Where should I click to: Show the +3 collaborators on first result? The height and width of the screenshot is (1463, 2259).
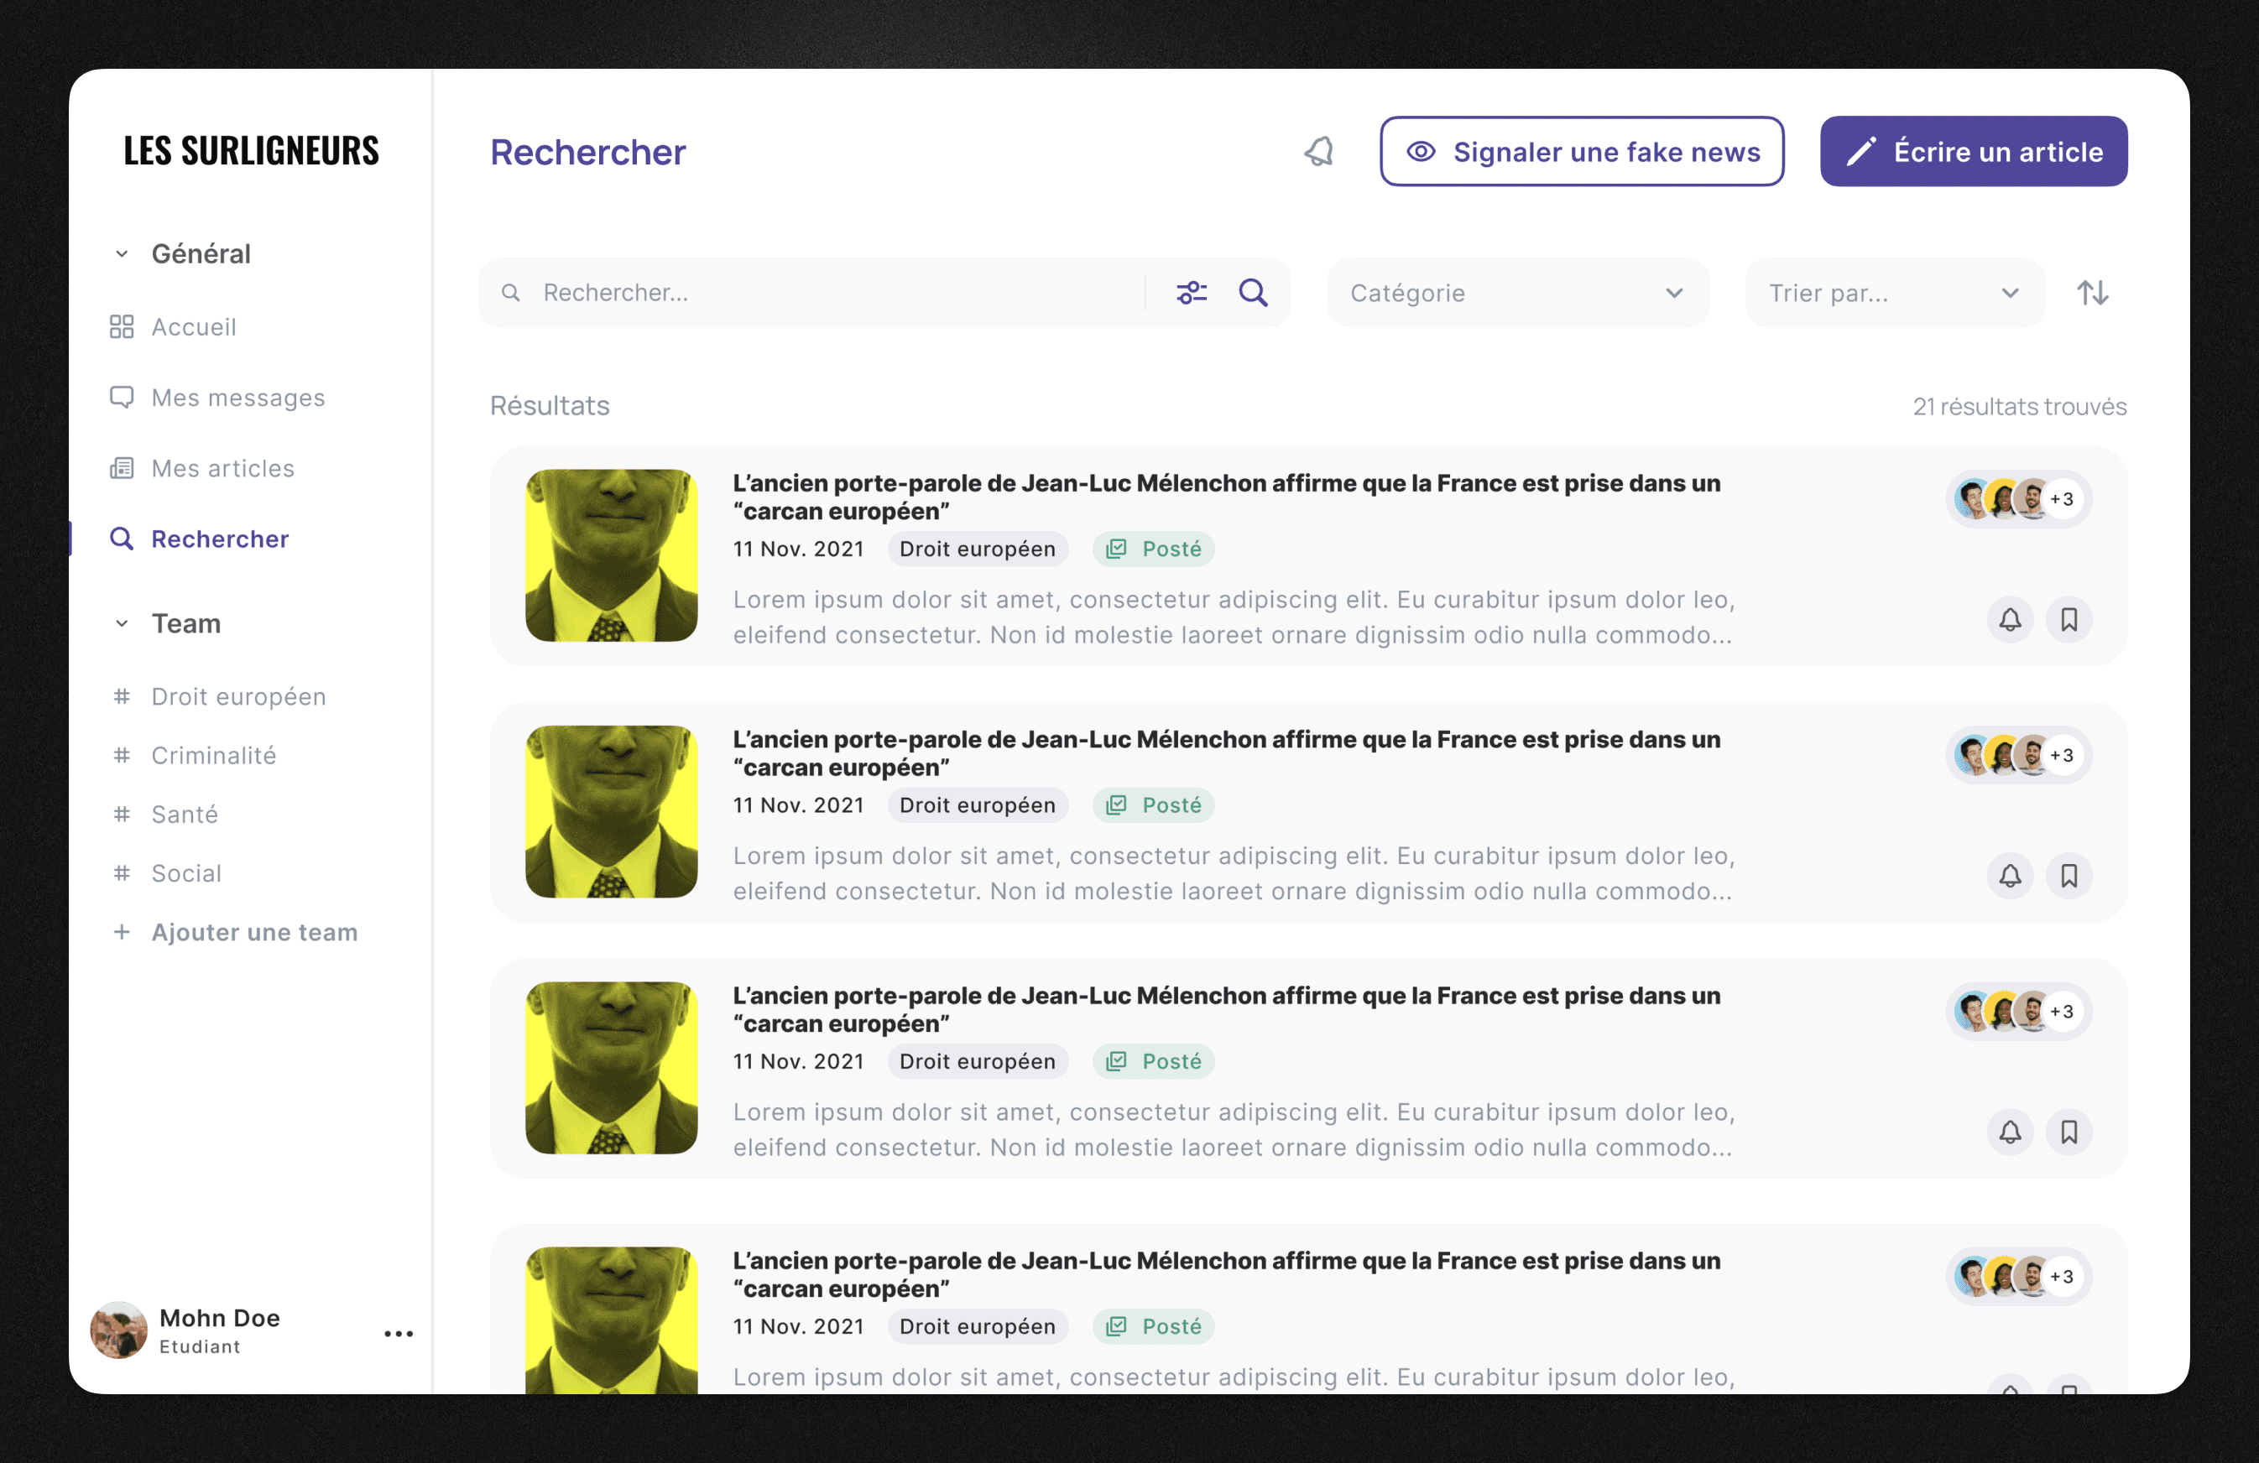click(2062, 498)
